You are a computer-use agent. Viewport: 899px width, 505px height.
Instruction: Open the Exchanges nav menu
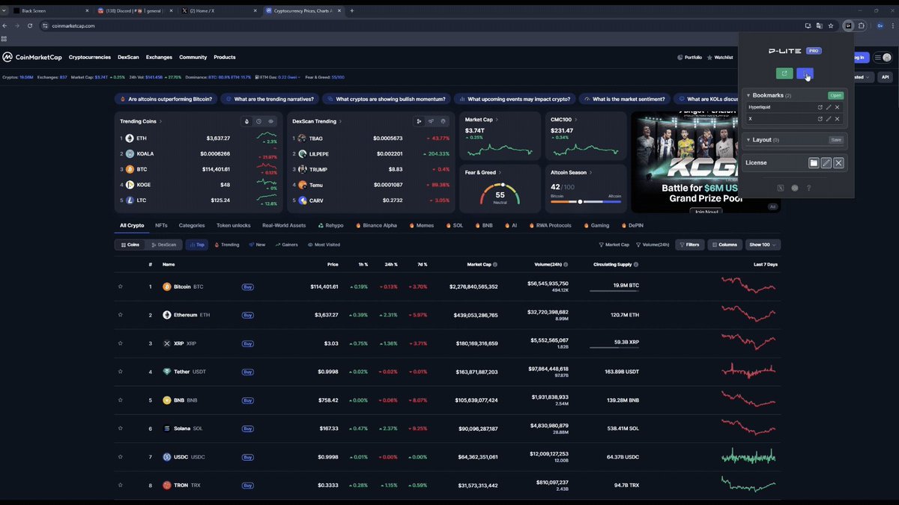(159, 58)
